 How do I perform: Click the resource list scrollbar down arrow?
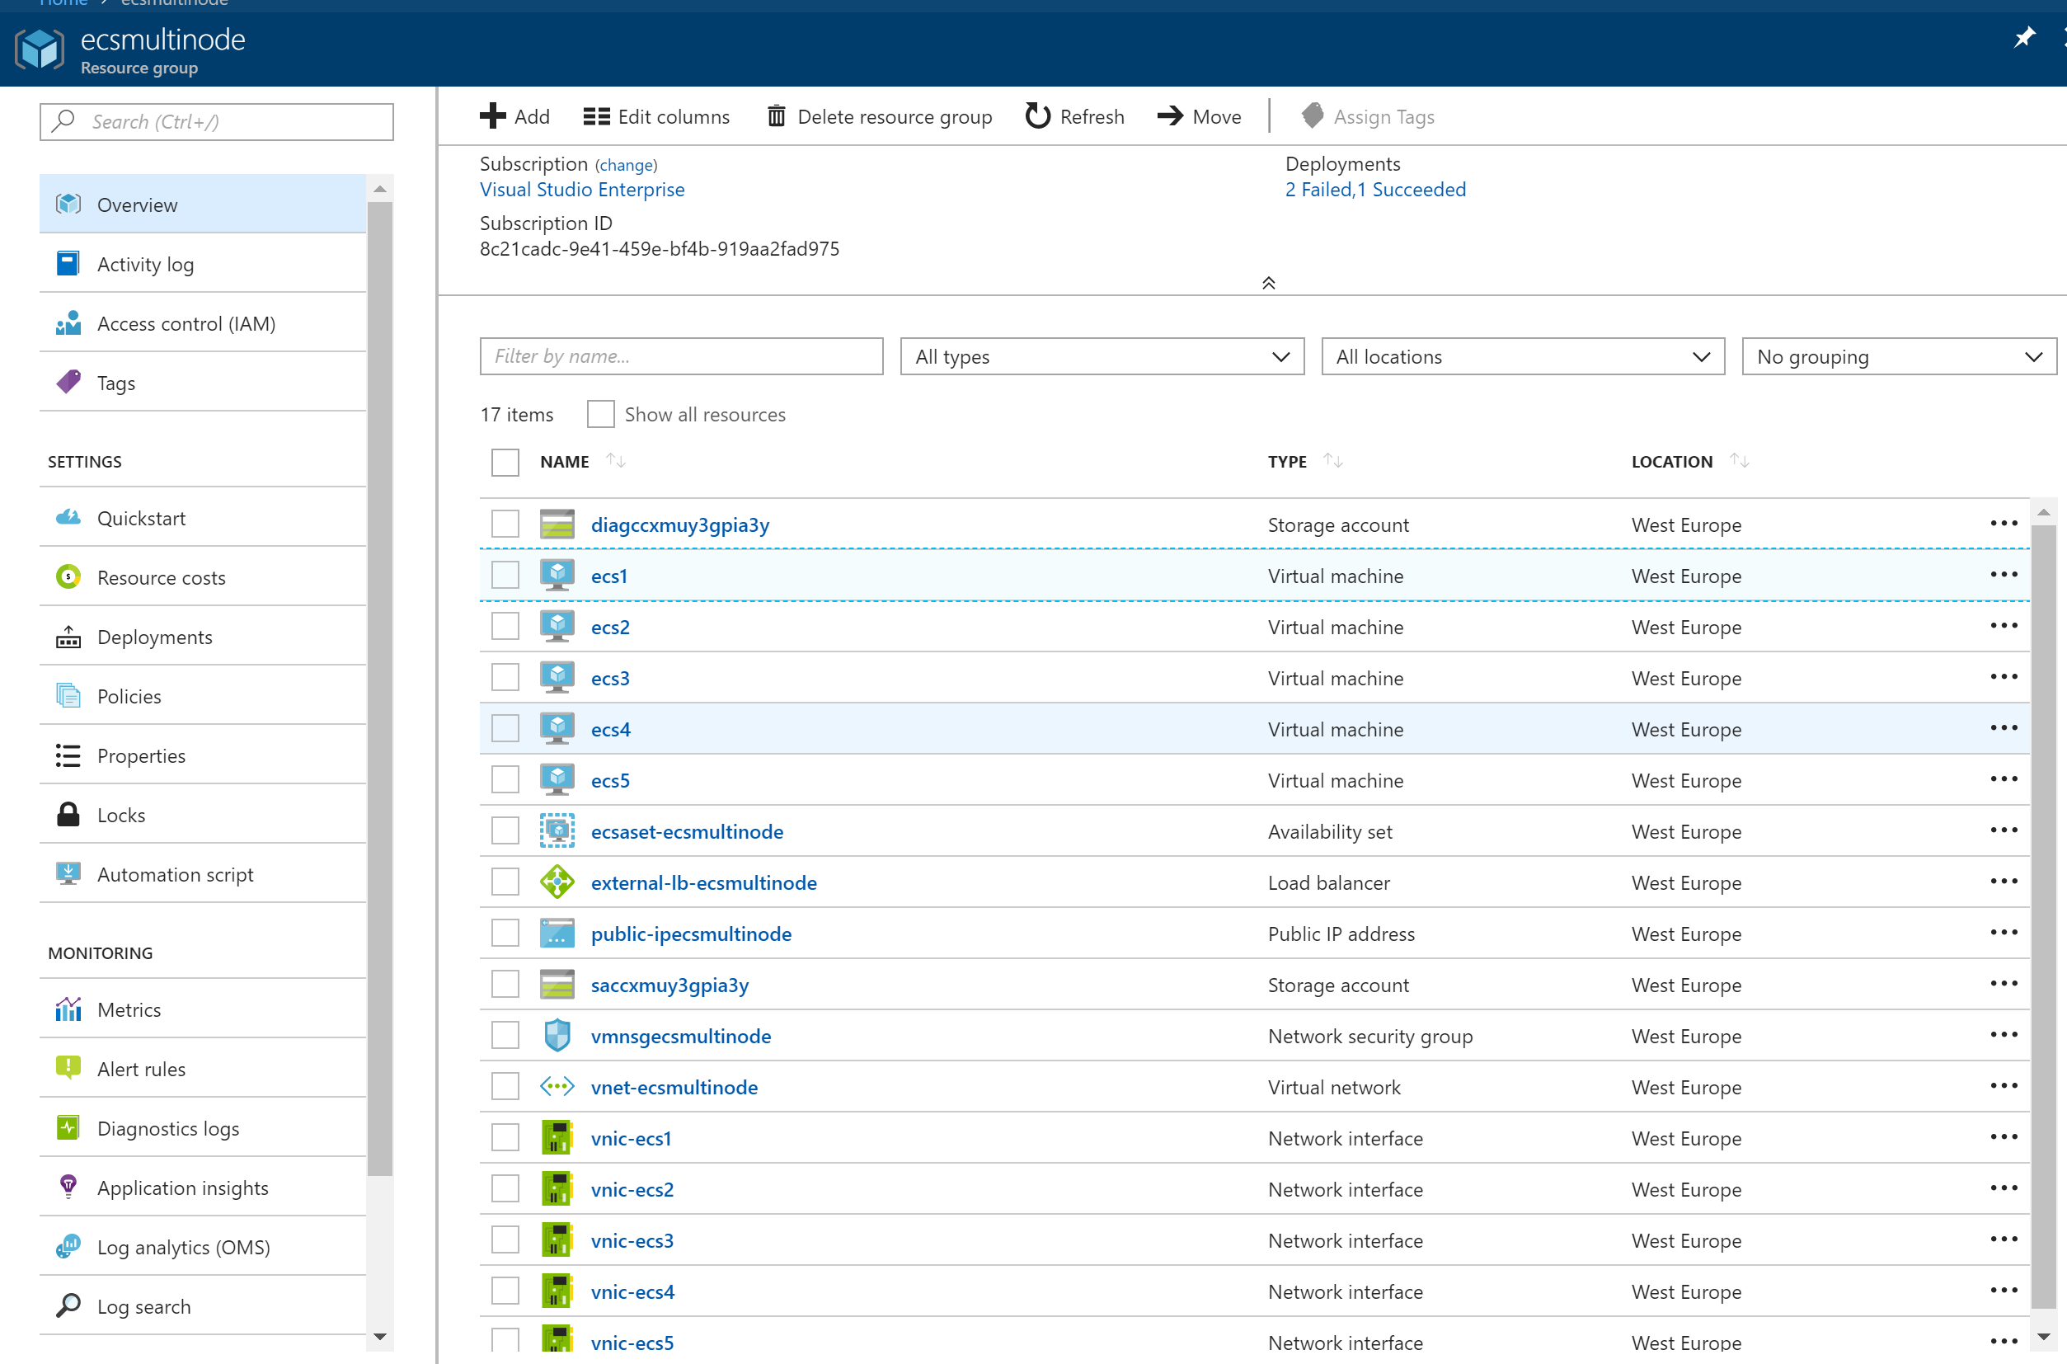(2044, 1336)
